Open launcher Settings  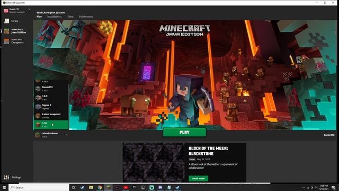(x=12, y=177)
